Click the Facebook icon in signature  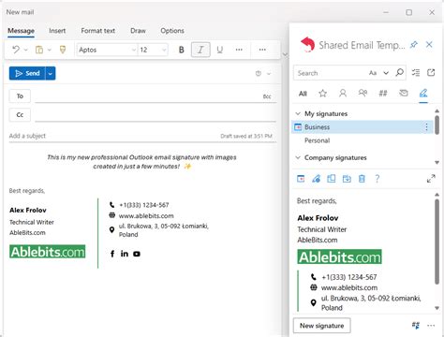point(112,254)
